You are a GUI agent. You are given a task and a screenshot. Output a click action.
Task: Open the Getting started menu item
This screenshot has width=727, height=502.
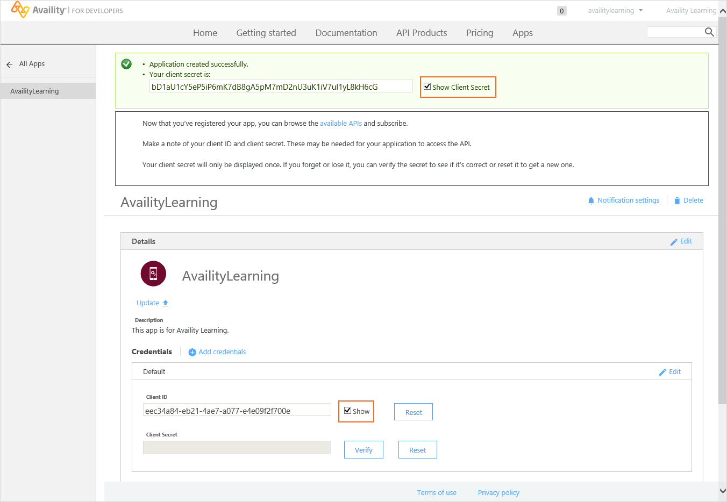[x=266, y=33]
